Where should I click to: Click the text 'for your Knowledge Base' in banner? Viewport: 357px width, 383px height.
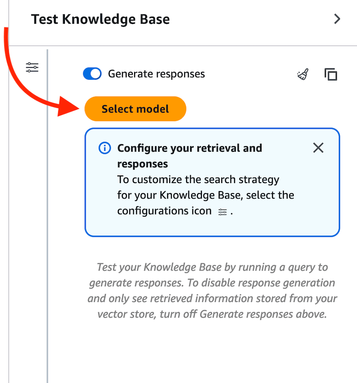(173, 195)
